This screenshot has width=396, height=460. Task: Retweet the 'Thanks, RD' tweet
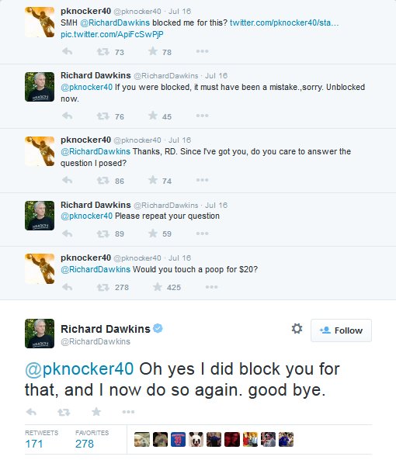click(103, 181)
